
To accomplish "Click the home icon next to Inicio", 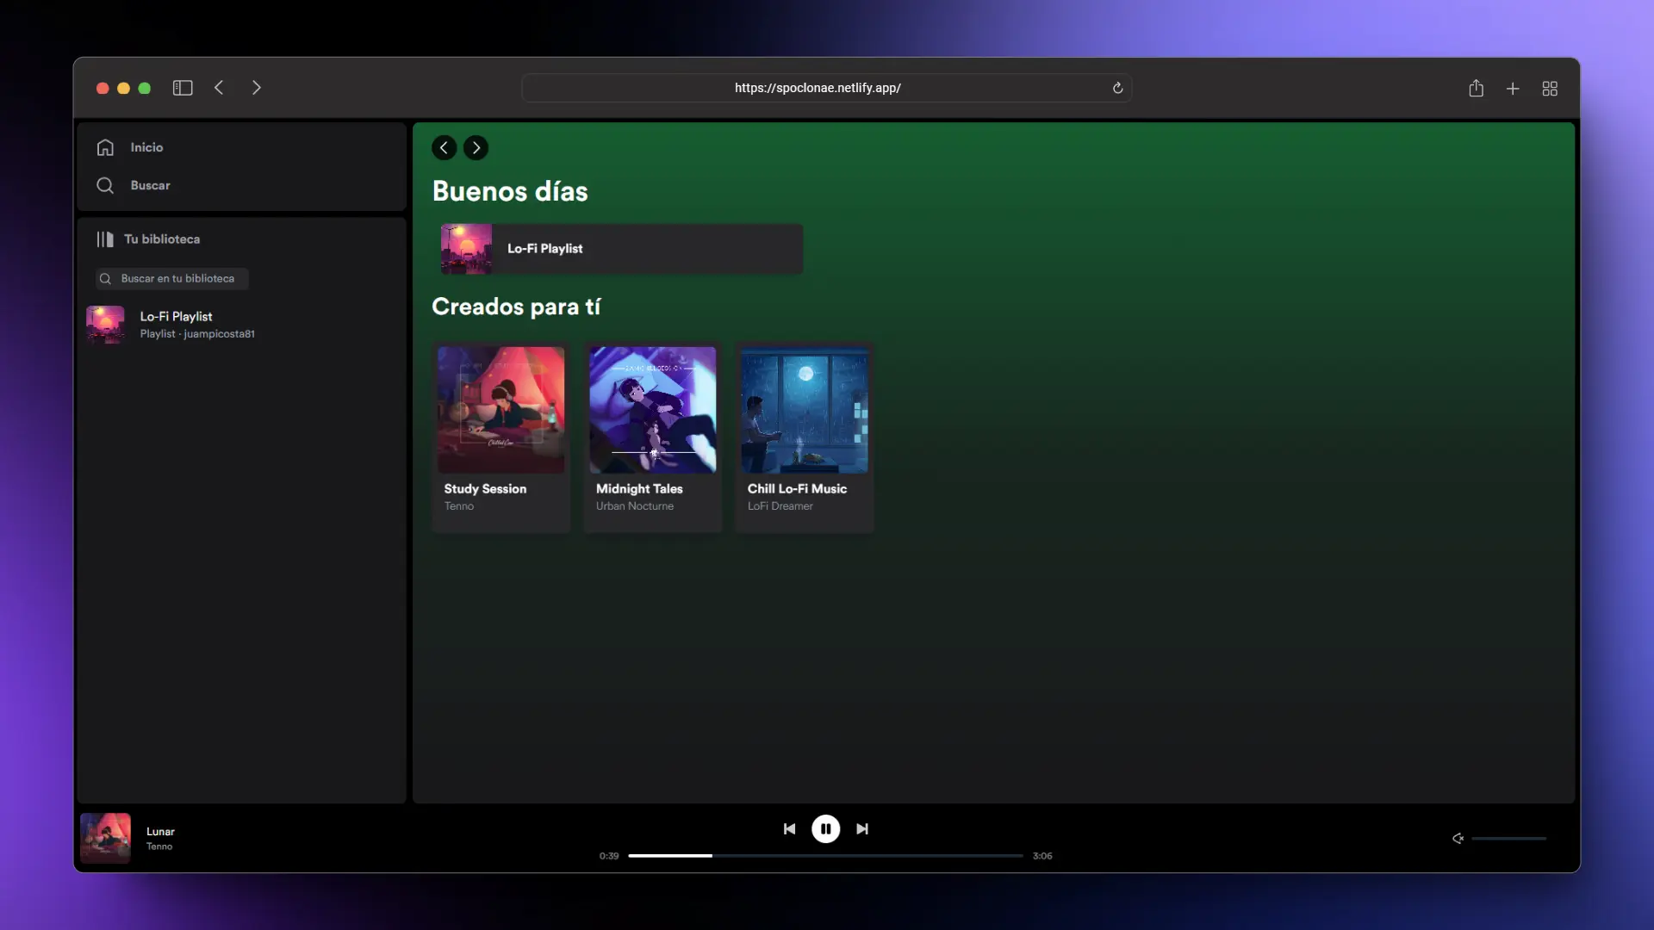I will coord(105,147).
